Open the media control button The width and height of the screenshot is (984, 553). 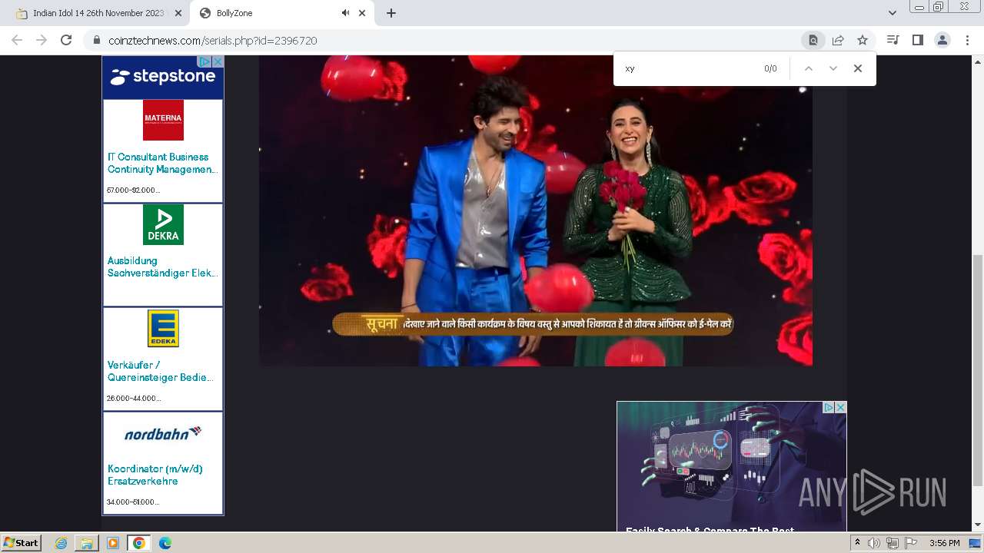pyautogui.click(x=893, y=40)
